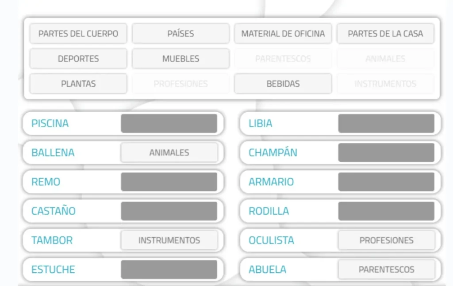Viewport: 453px width, 286px height.
Task: Select the PARTES DEL CUERPO category button
Action: [78, 34]
